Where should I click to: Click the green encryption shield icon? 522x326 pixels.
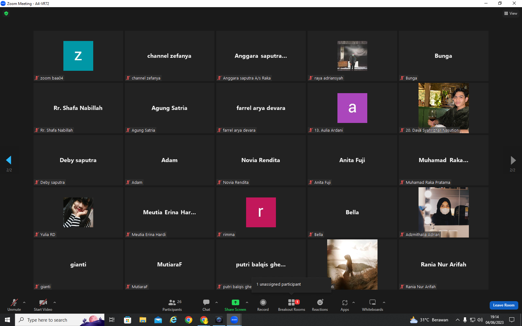pos(6,13)
